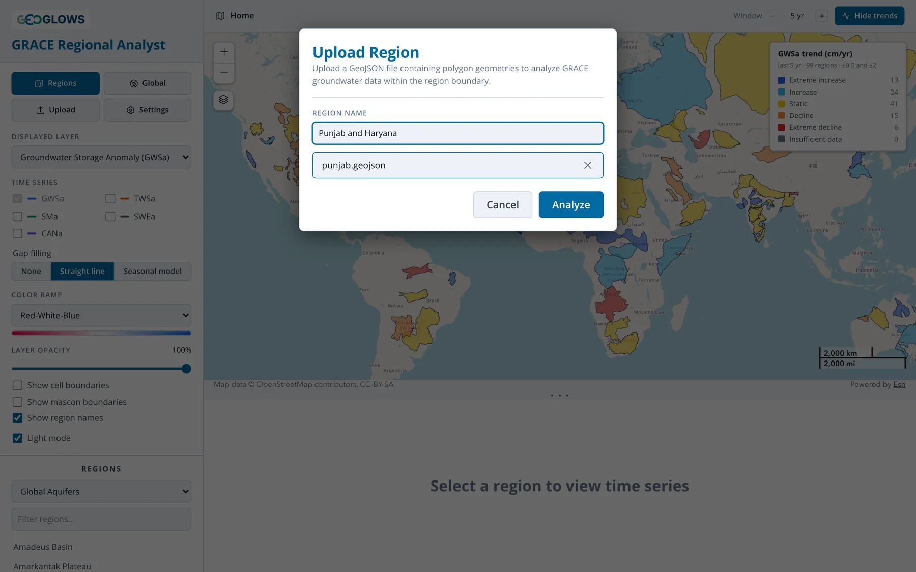The image size is (916, 572).
Task: Select Straight line gap filling
Action: click(x=82, y=272)
